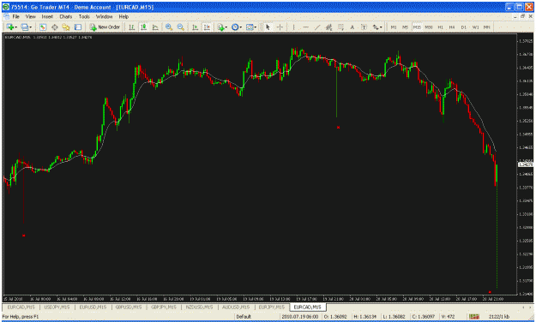Switch chart to Candlesticks mode

tap(143, 27)
